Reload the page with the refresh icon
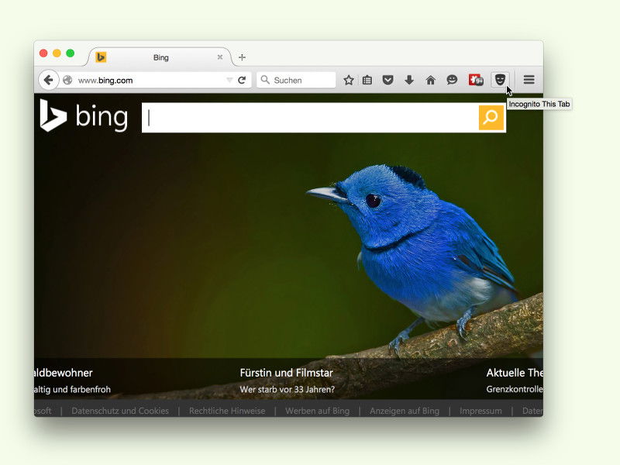Viewport: 620px width, 465px height. point(242,81)
